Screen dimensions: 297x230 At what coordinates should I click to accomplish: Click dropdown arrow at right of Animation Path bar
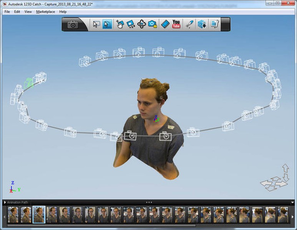(293, 203)
